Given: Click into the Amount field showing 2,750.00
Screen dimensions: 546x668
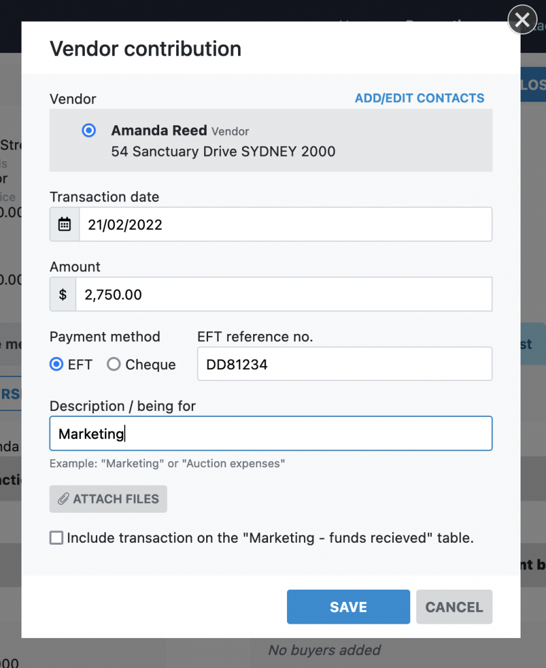Looking at the screenshot, I should 283,295.
